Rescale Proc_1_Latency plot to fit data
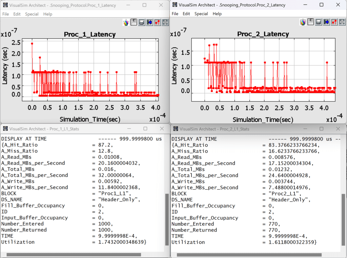Viewport: 347px width, 258px height. 165,22
